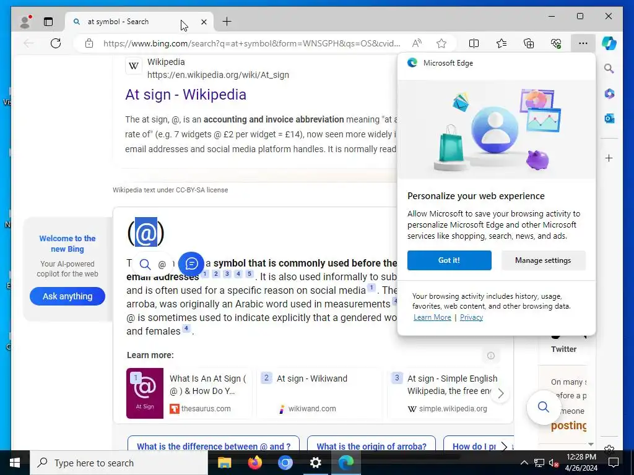Click scroll down arrow on page scrollbar
This screenshot has height=475, width=634.
[591, 444]
